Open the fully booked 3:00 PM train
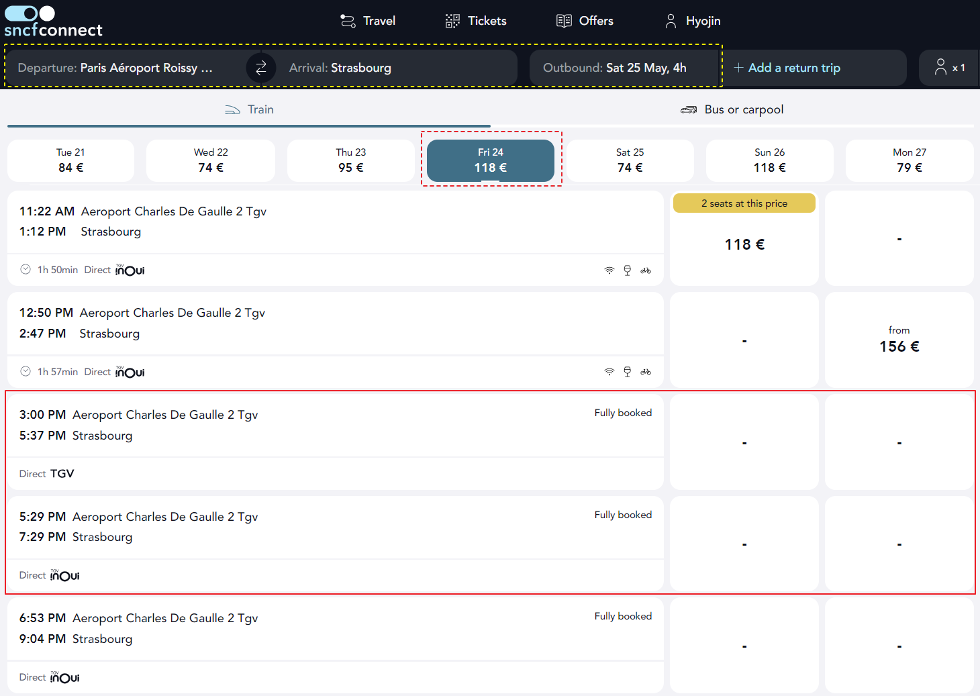 336,442
